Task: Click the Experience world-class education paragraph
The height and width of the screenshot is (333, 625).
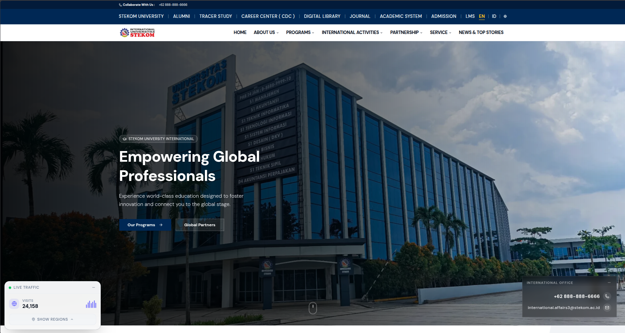Action: (x=181, y=200)
